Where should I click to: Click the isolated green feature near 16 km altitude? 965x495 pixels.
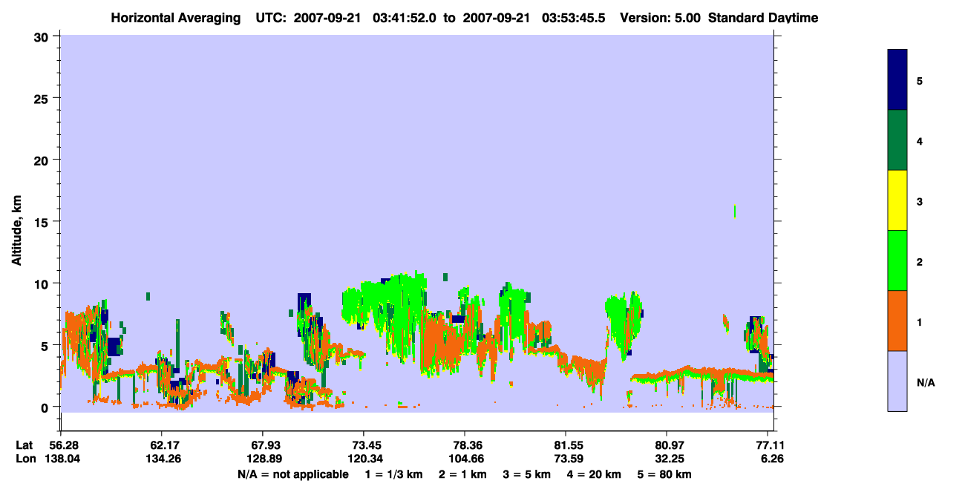[735, 212]
